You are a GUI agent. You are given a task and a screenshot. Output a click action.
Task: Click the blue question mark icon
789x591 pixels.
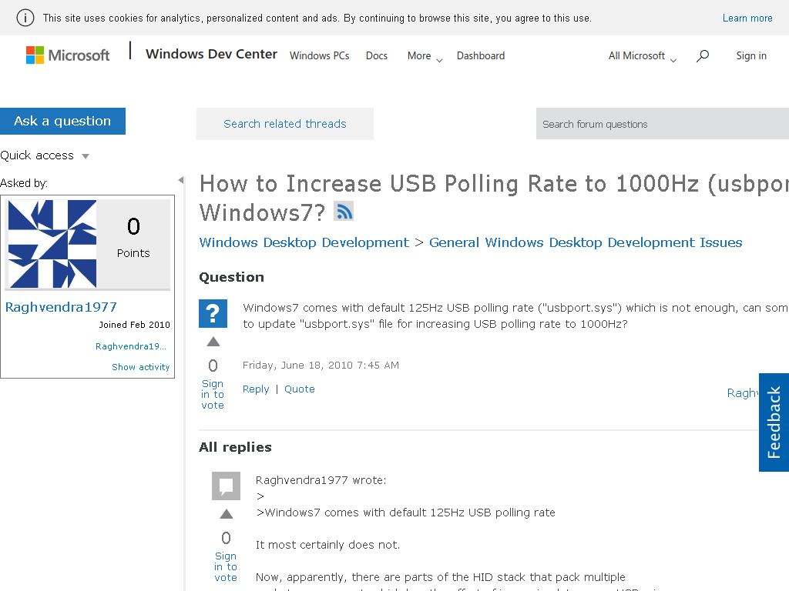tap(213, 314)
